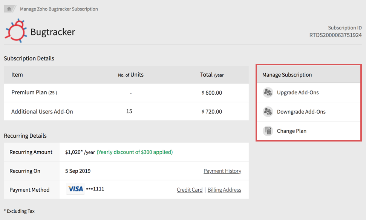Click the Downgrade Add-Ons users icon
This screenshot has width=366, height=220.
click(268, 112)
